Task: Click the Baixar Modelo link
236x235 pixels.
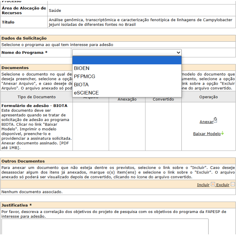Action: (x=206, y=134)
